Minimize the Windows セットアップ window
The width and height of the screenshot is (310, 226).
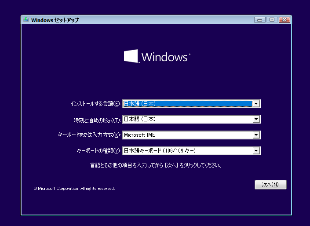tap(260, 20)
